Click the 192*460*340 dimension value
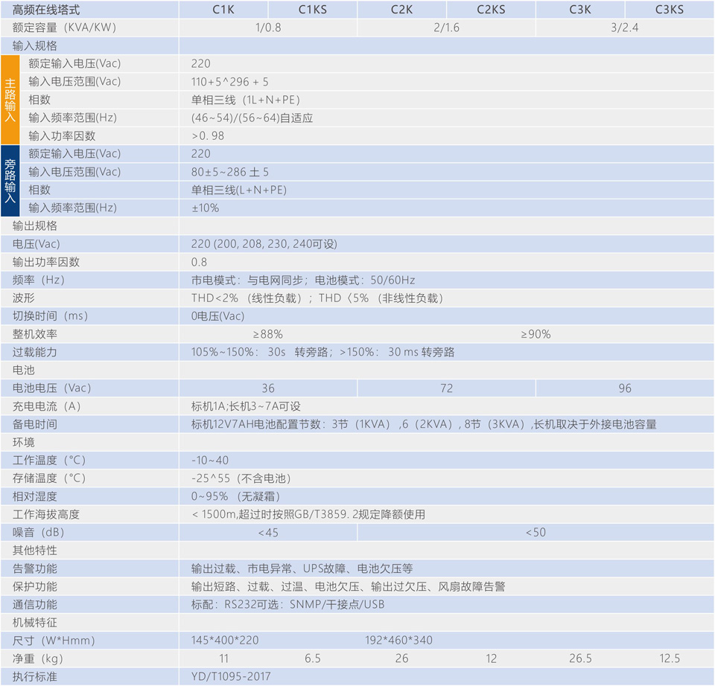This screenshot has width=715, height=686. click(399, 640)
